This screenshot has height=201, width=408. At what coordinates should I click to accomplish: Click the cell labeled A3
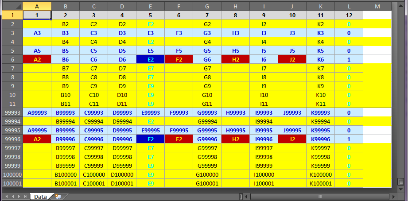tap(37, 33)
